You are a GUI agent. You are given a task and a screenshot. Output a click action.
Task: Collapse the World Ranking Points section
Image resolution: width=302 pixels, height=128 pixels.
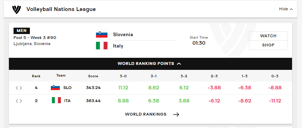pos(150,63)
